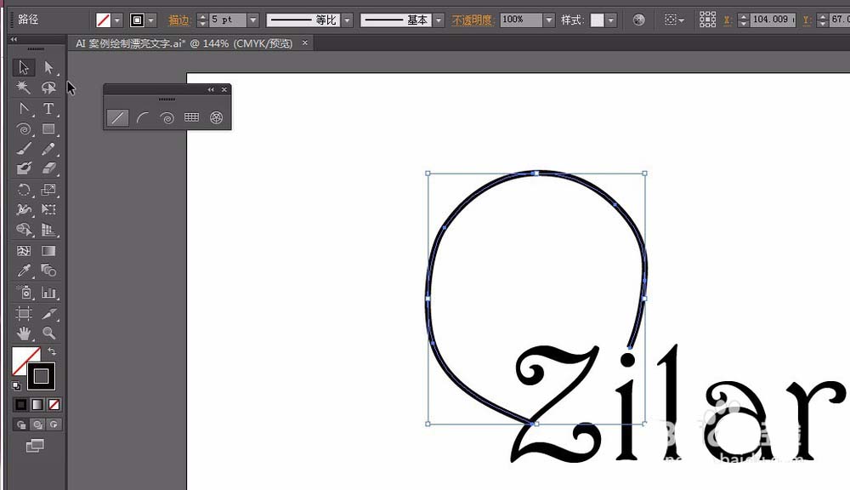Screen dimensions: 850x490
Task: Apply Gradient mode button below swatches
Action: coord(37,404)
